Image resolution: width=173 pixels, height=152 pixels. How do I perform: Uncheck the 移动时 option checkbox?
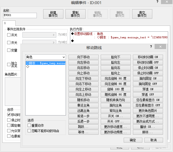9,115
